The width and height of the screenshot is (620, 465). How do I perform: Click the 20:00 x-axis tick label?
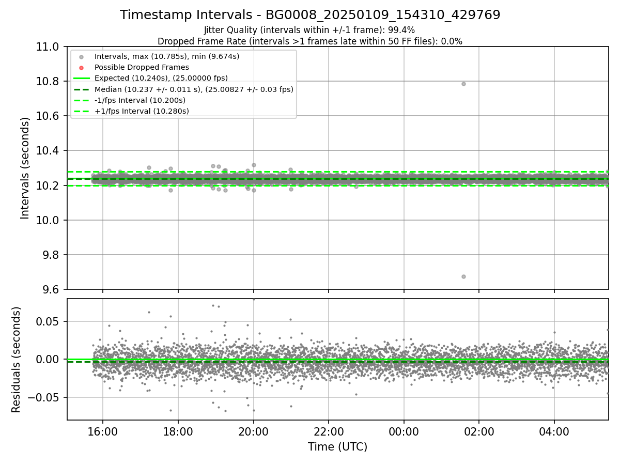pyautogui.click(x=253, y=430)
